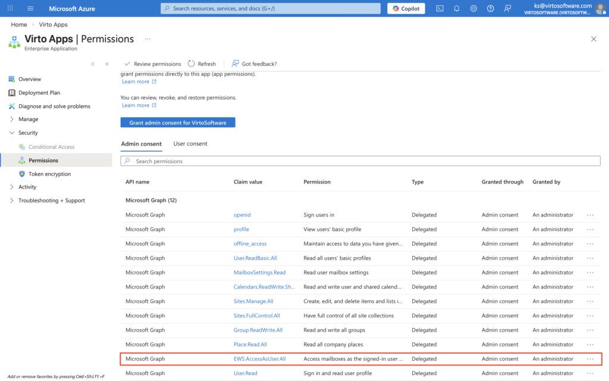Click the feedback icon in the top bar
The image size is (609, 381).
(507, 8)
